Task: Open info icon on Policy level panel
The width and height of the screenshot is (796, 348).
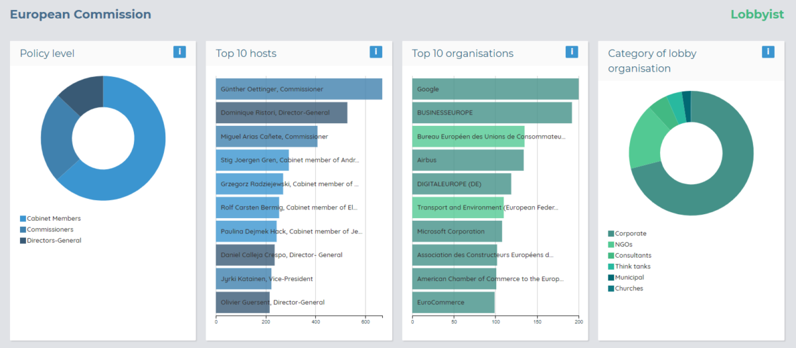Action: pyautogui.click(x=179, y=52)
